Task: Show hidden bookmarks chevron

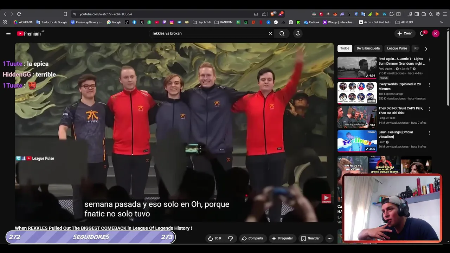Action: point(441,22)
